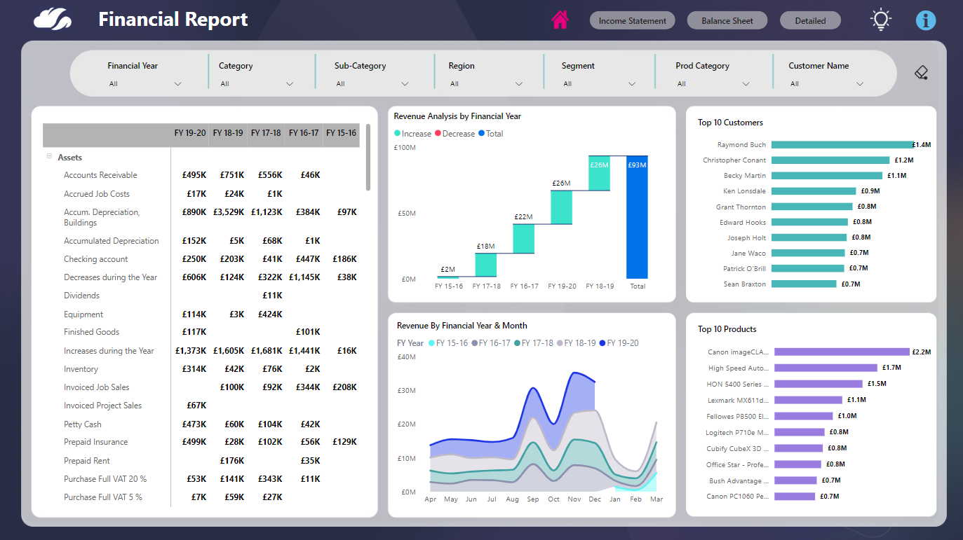Collapse the Assets row group
Image resolution: width=963 pixels, height=540 pixels.
coord(49,157)
